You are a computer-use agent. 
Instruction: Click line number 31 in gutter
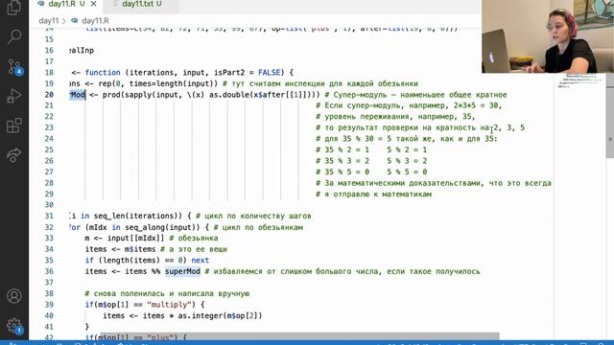[49, 216]
